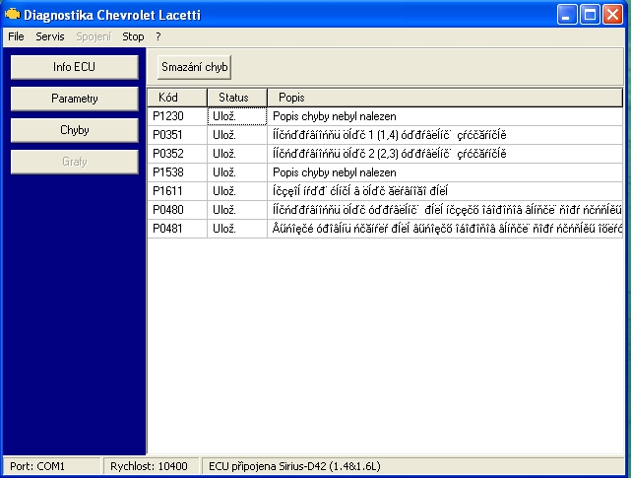
Task: Click the Popis column header
Action: (445, 98)
